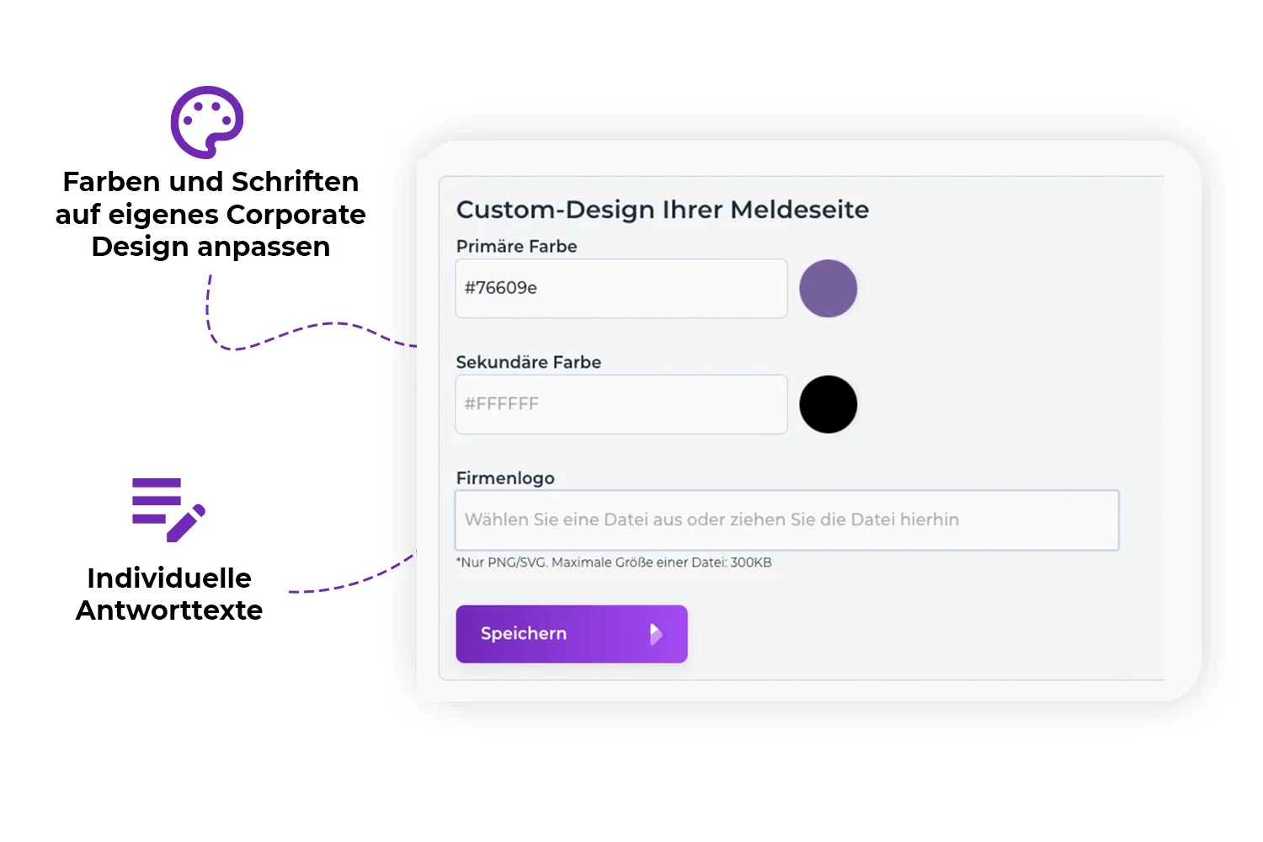This screenshot has width=1263, height=842.
Task: Click the 'Sekundäre Farbe' label
Action: [528, 363]
